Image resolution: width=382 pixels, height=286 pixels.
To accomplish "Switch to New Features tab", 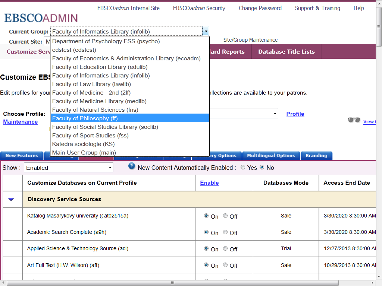I will [x=22, y=156].
